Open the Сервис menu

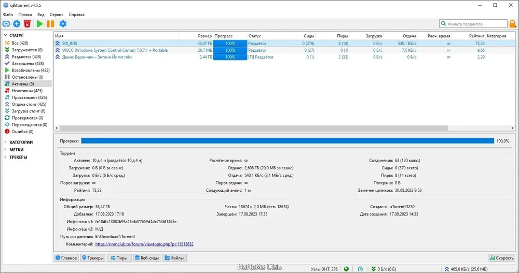[56, 15]
